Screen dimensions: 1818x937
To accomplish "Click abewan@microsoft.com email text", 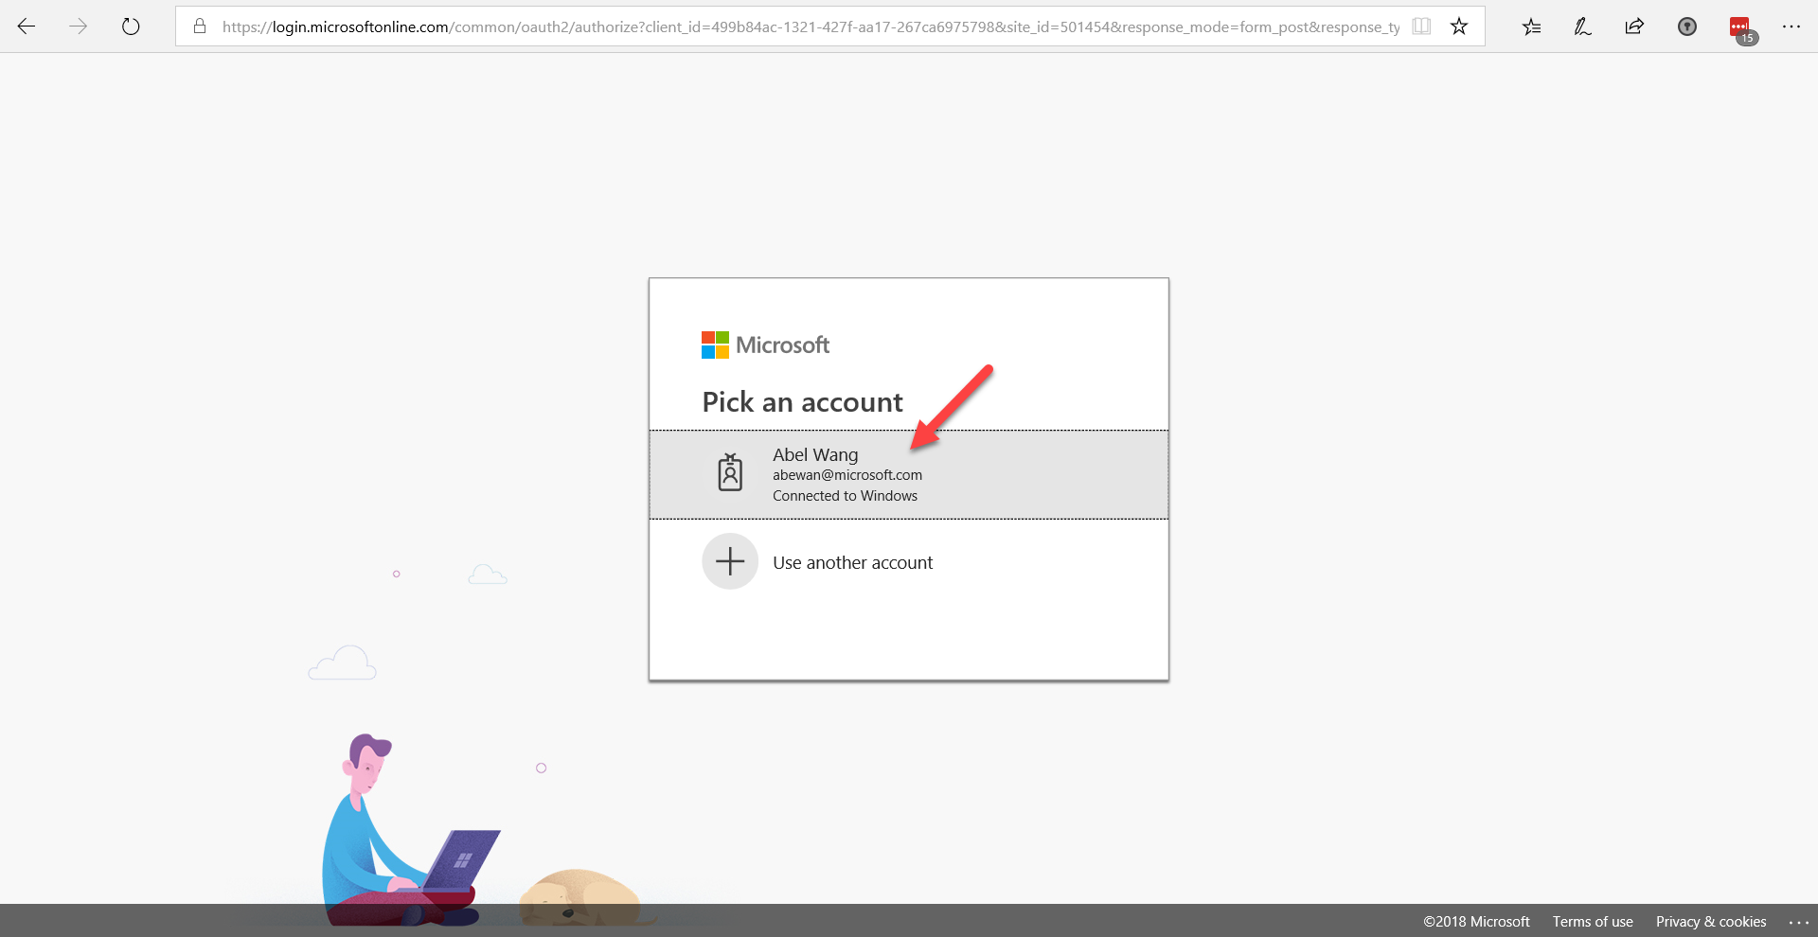I will pos(847,475).
